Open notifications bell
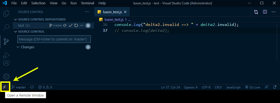 click(275, 87)
